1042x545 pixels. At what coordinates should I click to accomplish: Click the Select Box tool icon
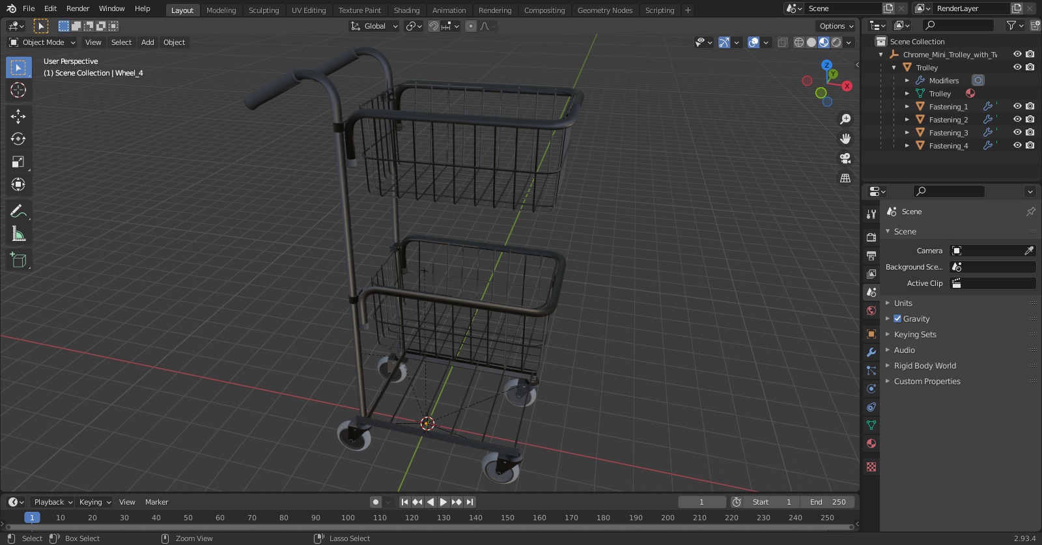[18, 67]
